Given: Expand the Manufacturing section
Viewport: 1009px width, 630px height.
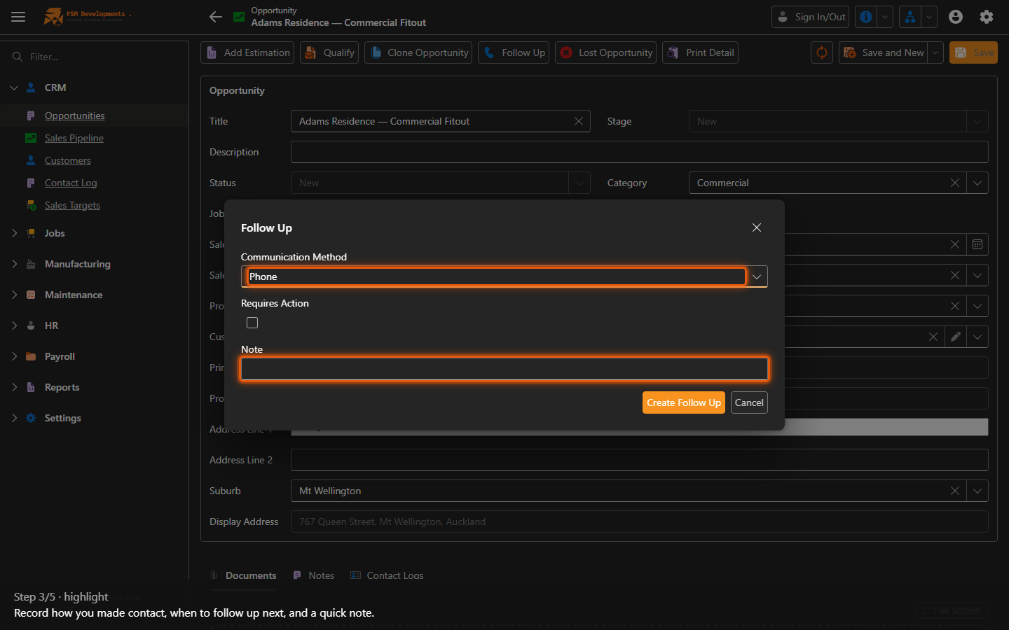Looking at the screenshot, I should coord(14,264).
